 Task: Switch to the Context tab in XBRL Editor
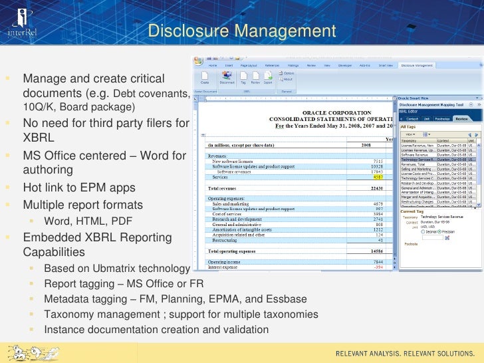coord(412,119)
